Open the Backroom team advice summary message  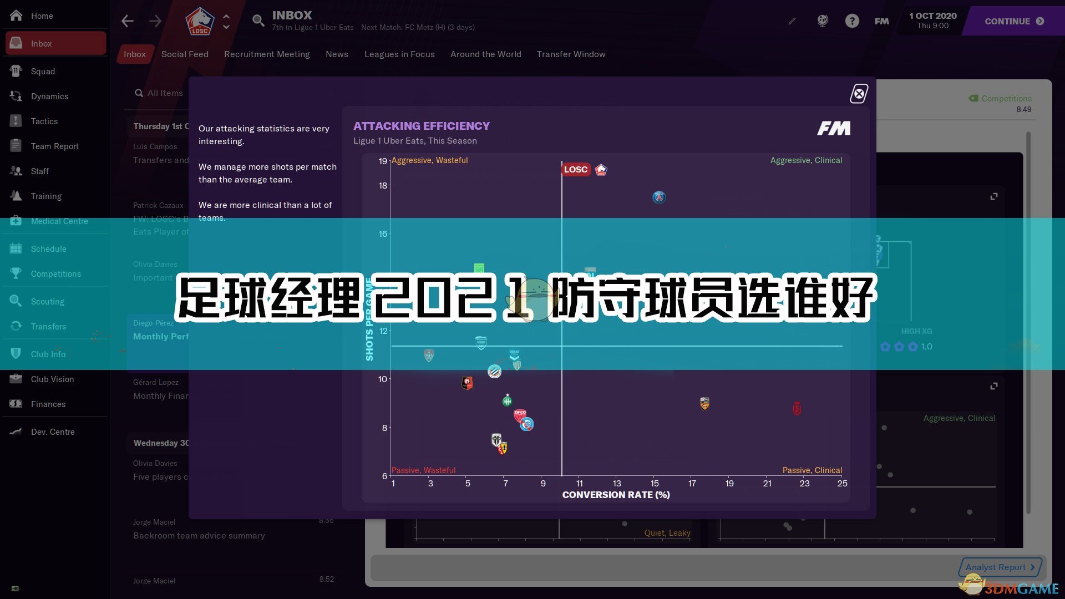coord(233,529)
